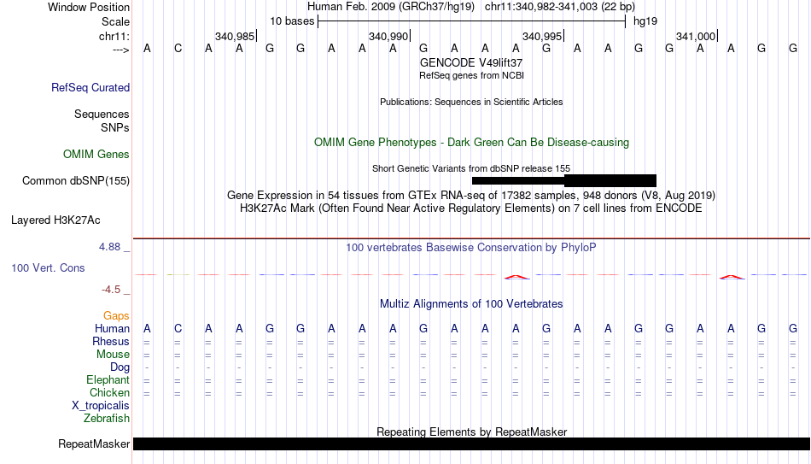Click the OMIM Gene Phenotypes title
This screenshot has width=811, height=464.
[x=471, y=143]
